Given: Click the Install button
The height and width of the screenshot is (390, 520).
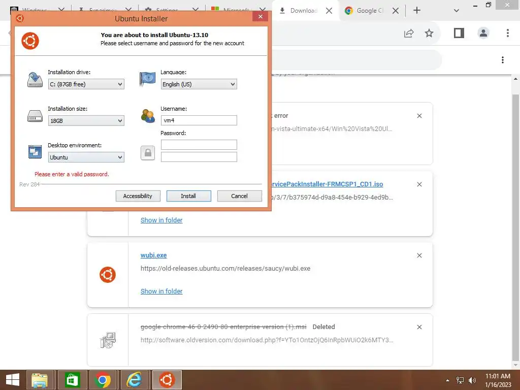Looking at the screenshot, I should pyautogui.click(x=189, y=196).
